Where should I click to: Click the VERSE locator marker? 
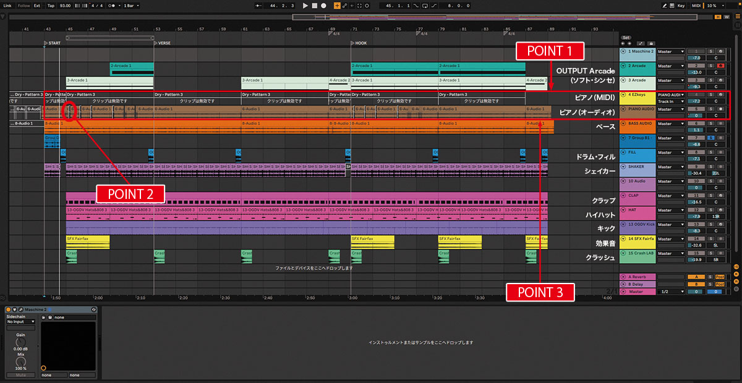coord(163,43)
